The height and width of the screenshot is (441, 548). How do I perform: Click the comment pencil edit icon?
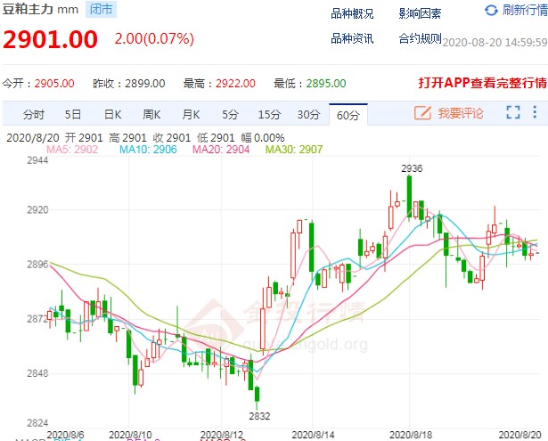(422, 113)
